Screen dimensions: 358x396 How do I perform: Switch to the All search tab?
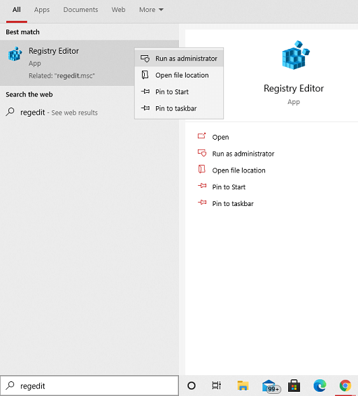coord(17,10)
